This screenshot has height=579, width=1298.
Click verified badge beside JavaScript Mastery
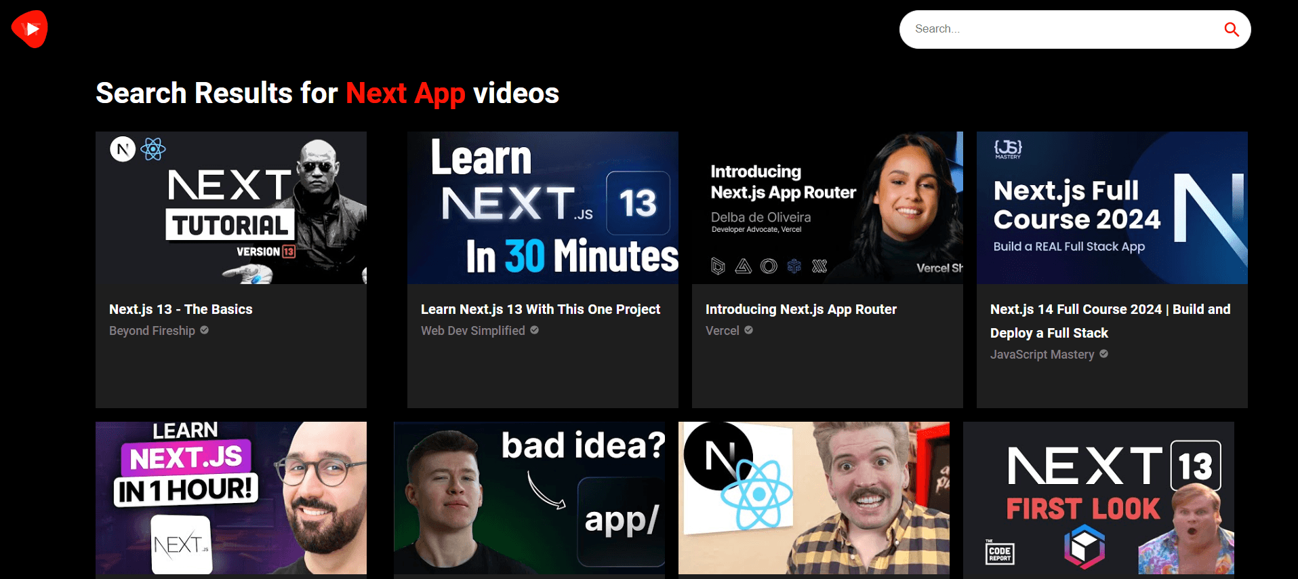1103,354
